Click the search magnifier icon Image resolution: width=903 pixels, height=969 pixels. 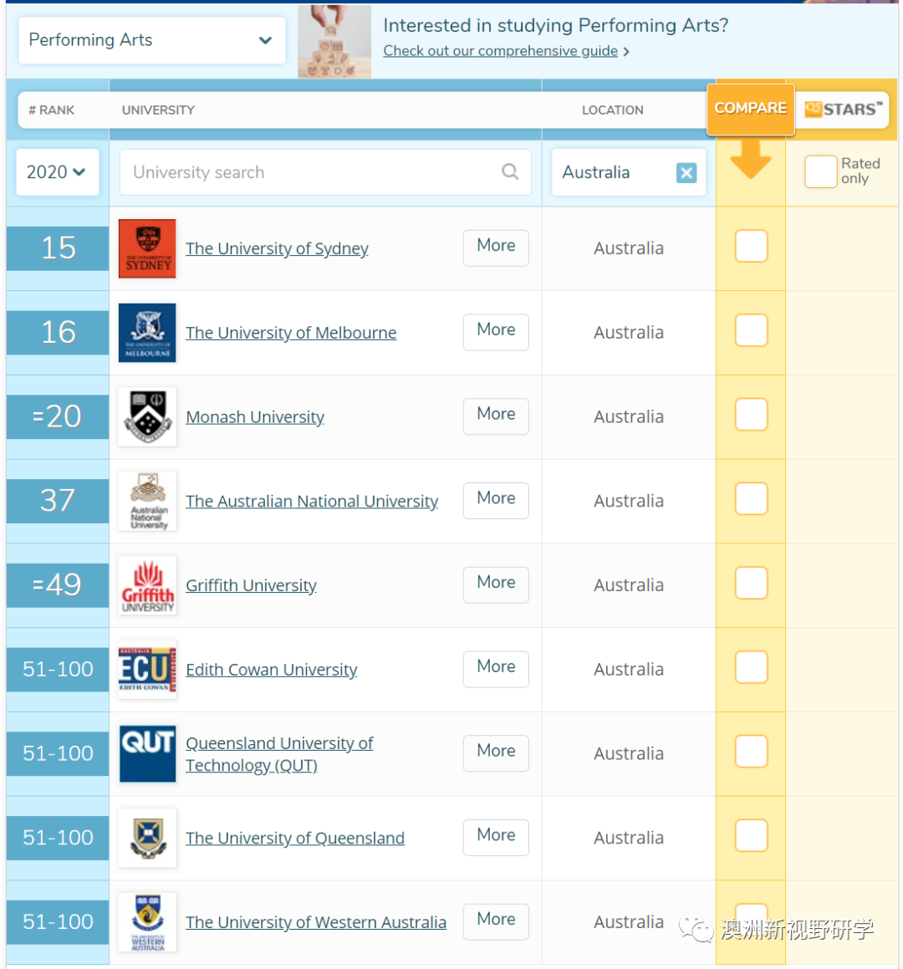pyautogui.click(x=510, y=171)
